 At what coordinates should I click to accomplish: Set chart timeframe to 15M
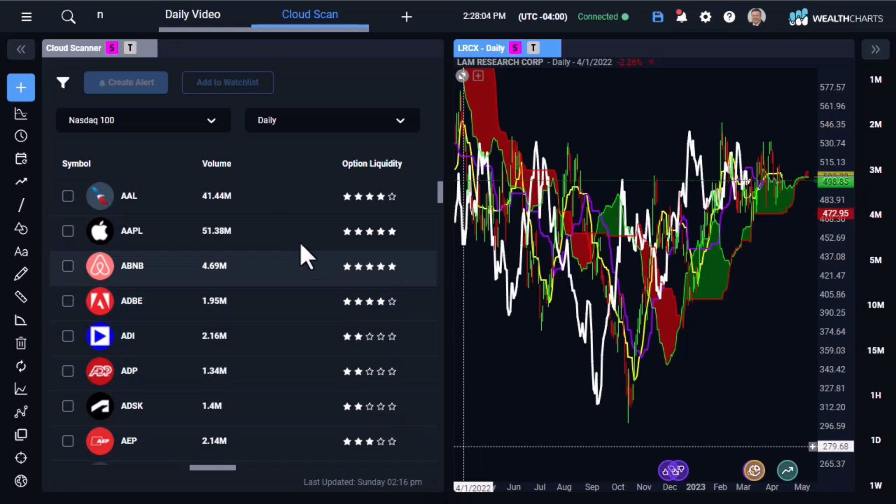(x=875, y=350)
